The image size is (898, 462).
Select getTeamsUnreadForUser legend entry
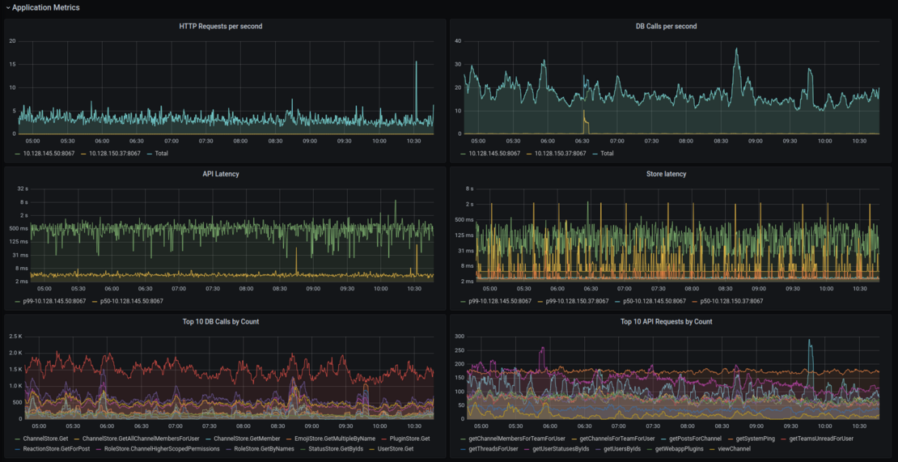coord(821,439)
